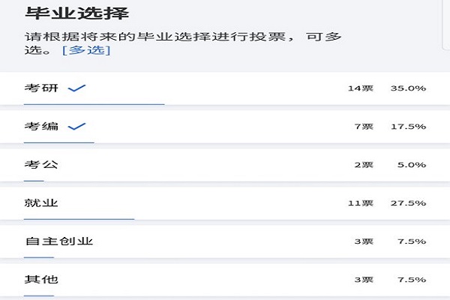Image resolution: width=450 pixels, height=300 pixels.
Task: Click the 35.0% percentage for 考研
Action: coord(408,88)
